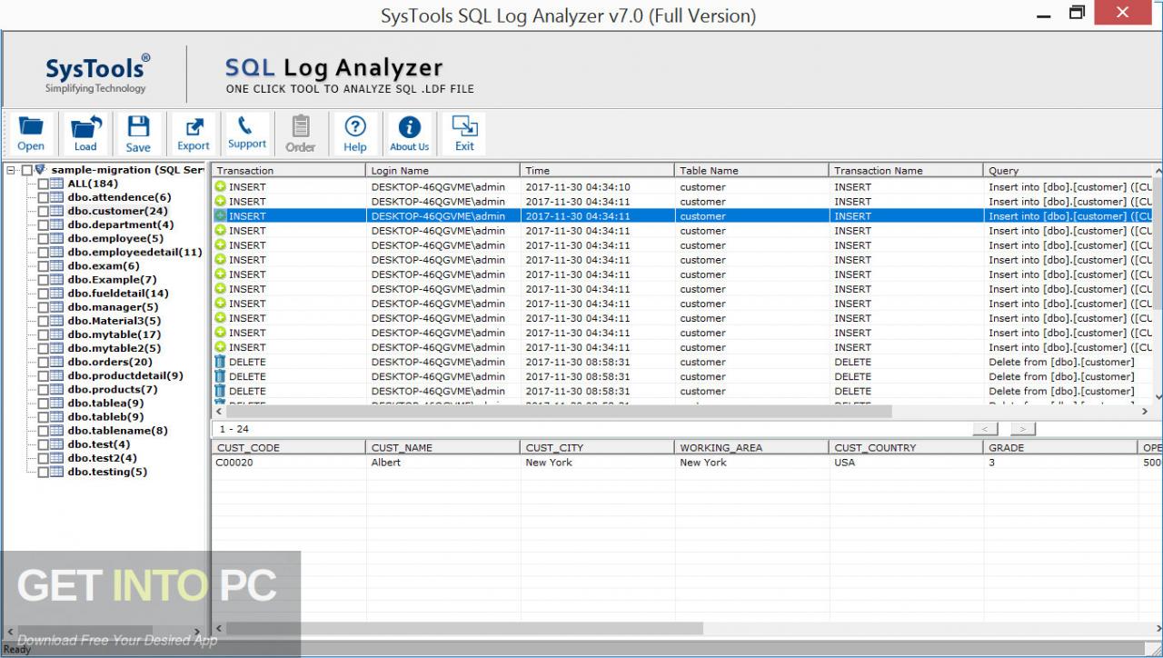The height and width of the screenshot is (658, 1163).
Task: Sort by the Time column header
Action: 598,170
